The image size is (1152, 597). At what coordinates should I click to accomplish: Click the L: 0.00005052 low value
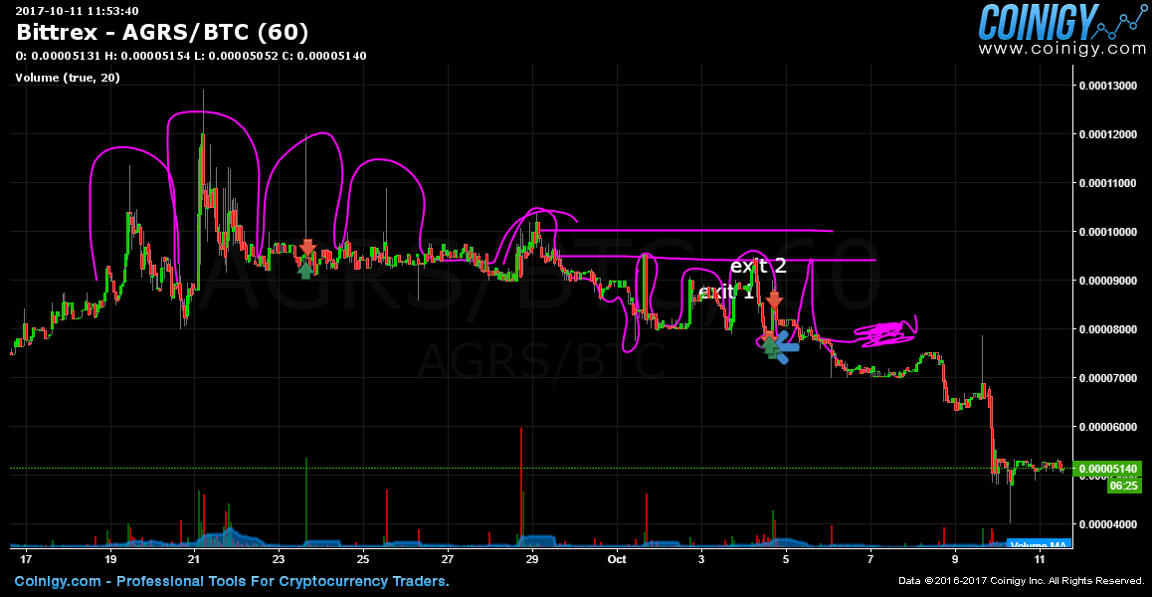click(x=236, y=56)
